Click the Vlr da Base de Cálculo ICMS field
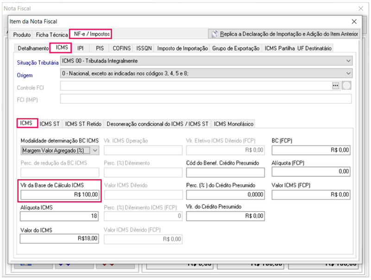371x280 pixels. point(60,195)
